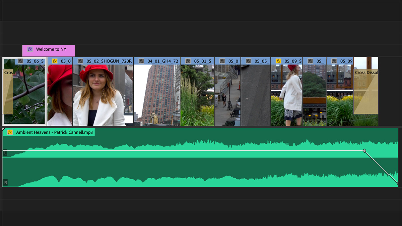Click the fx badge on 05_02_SHOGUN_720P clip
This screenshot has height=226, width=402.
tap(80, 61)
